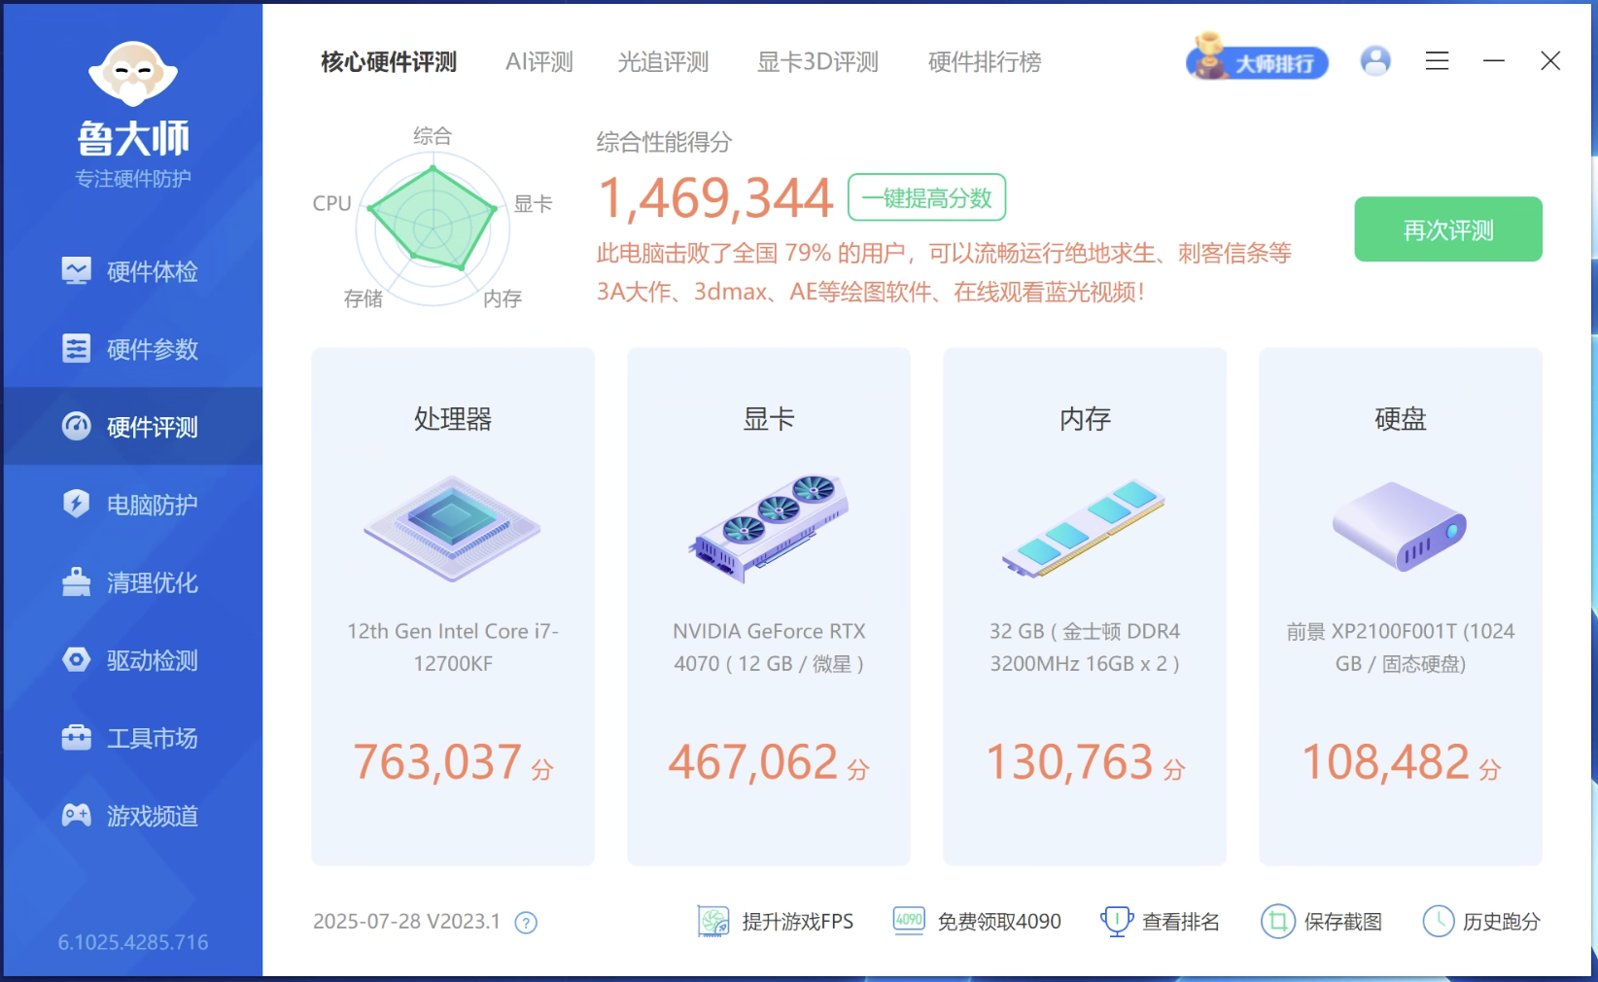Open 游戏频道 in the sidebar
Image resolution: width=1598 pixels, height=982 pixels.
pyautogui.click(x=131, y=816)
